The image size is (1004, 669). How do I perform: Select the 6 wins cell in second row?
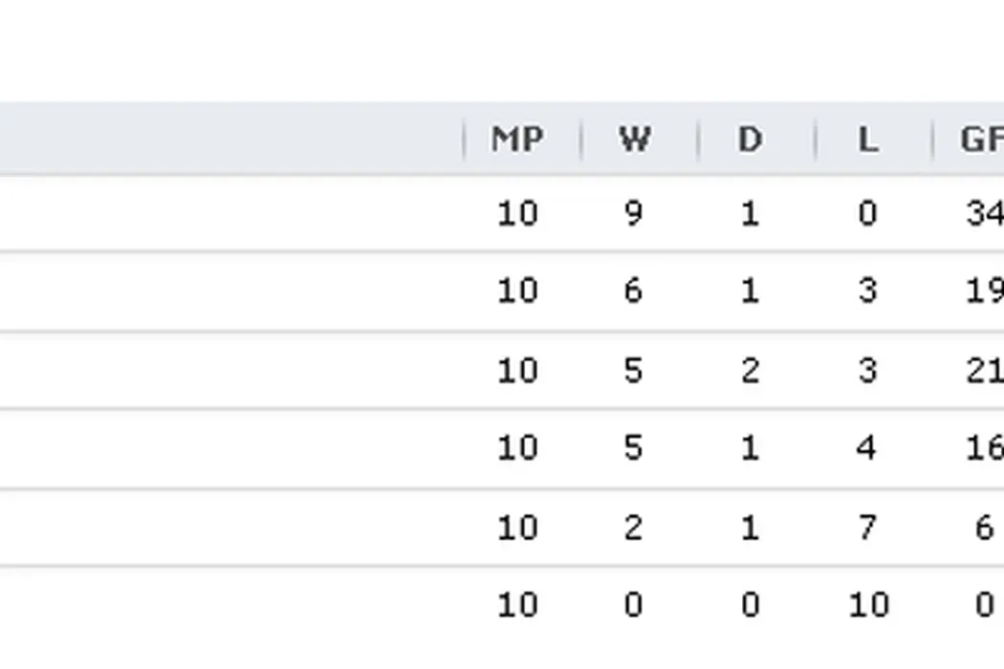[633, 291]
